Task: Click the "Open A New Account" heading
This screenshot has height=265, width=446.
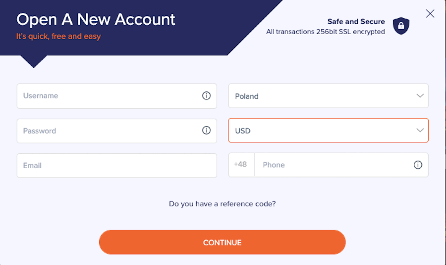Action: pyautogui.click(x=96, y=19)
